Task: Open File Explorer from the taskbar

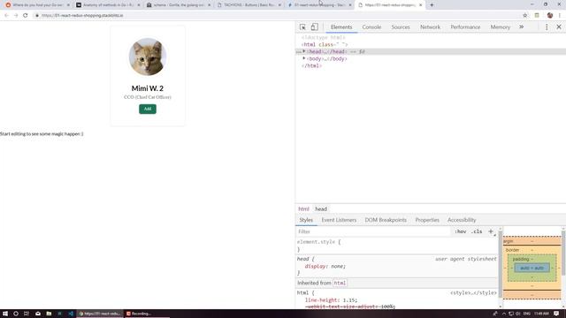Action: [x=49, y=314]
